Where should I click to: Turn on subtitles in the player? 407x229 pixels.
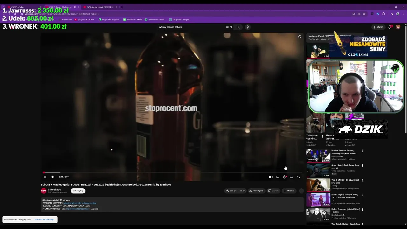coord(278,177)
